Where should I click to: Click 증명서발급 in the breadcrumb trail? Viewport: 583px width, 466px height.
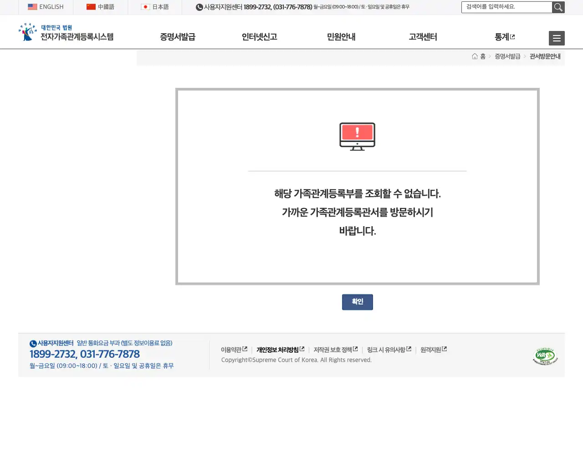coord(507,56)
